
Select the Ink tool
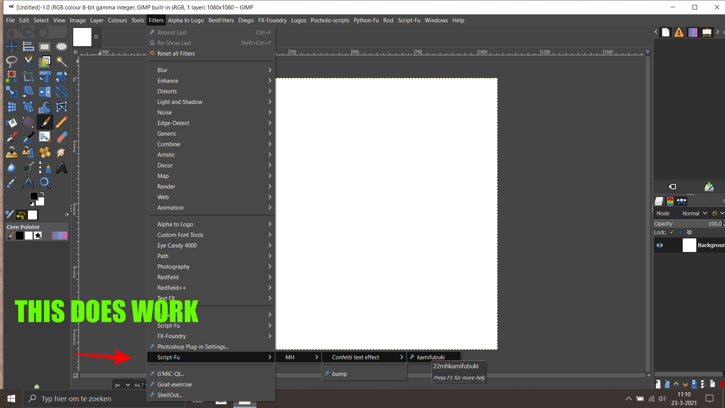pyautogui.click(x=28, y=137)
